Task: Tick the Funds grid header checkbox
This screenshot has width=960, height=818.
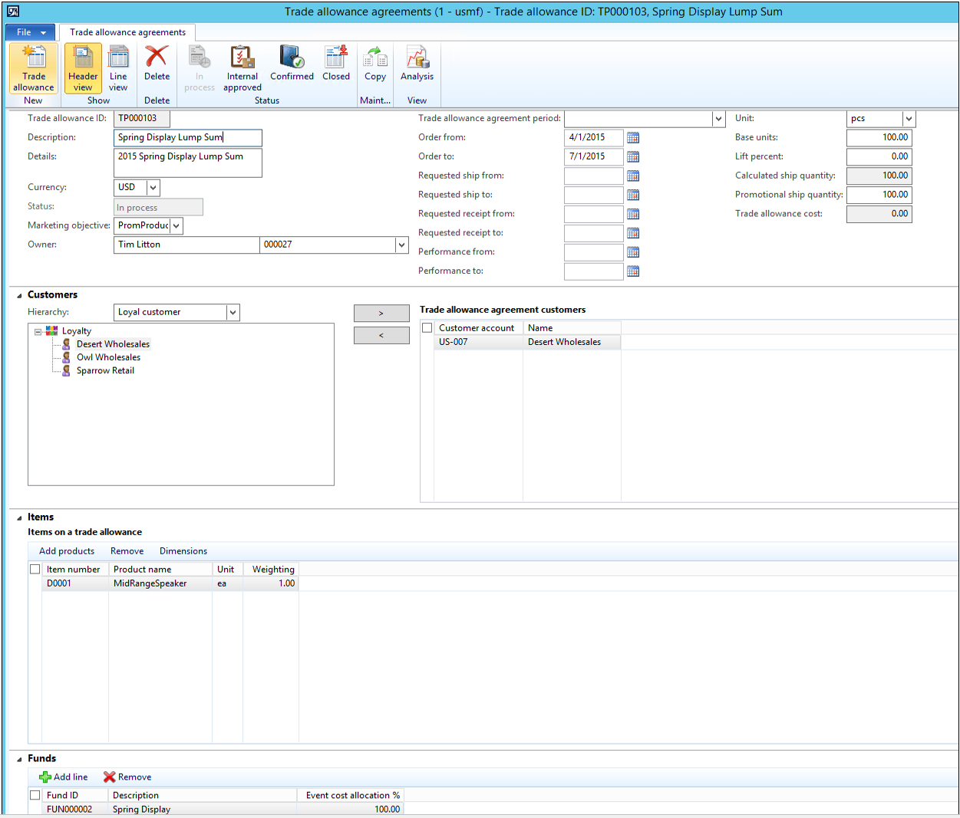Action: click(x=35, y=795)
